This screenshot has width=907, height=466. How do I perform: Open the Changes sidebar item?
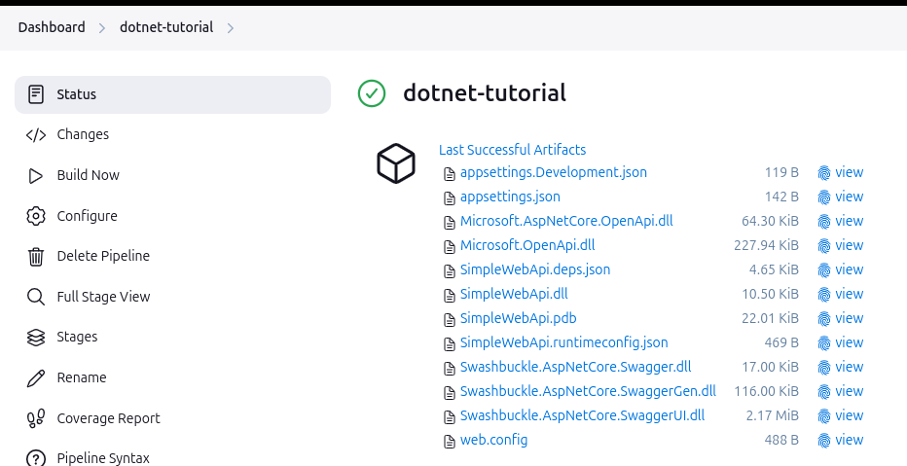point(83,134)
